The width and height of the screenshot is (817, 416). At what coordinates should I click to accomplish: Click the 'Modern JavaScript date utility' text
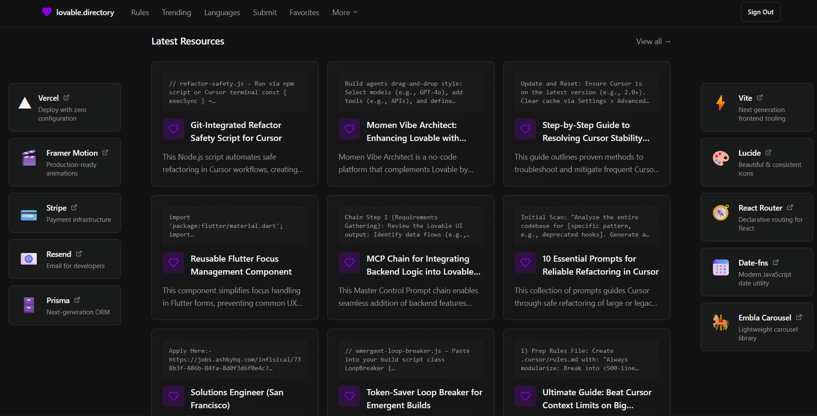tap(765, 279)
